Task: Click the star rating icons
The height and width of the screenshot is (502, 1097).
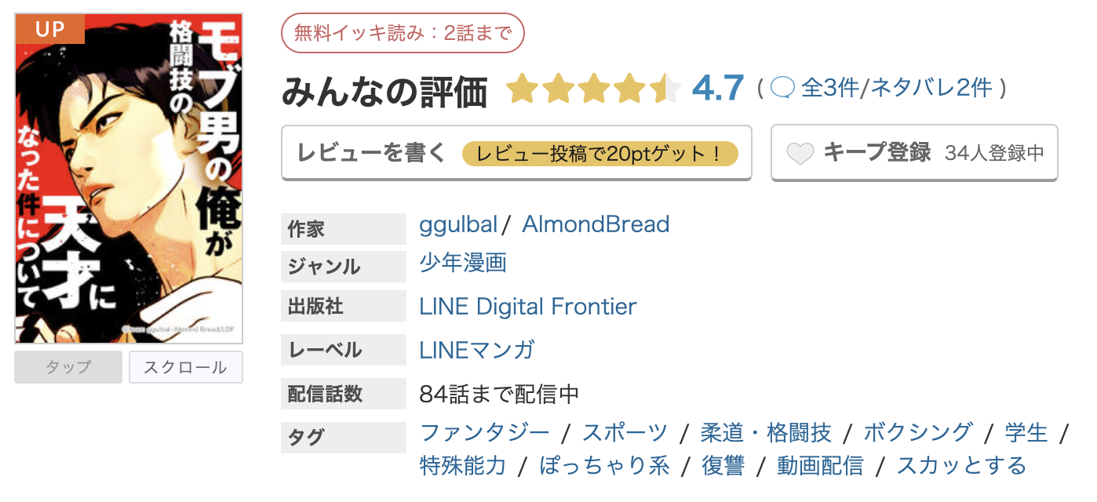Action: (593, 89)
